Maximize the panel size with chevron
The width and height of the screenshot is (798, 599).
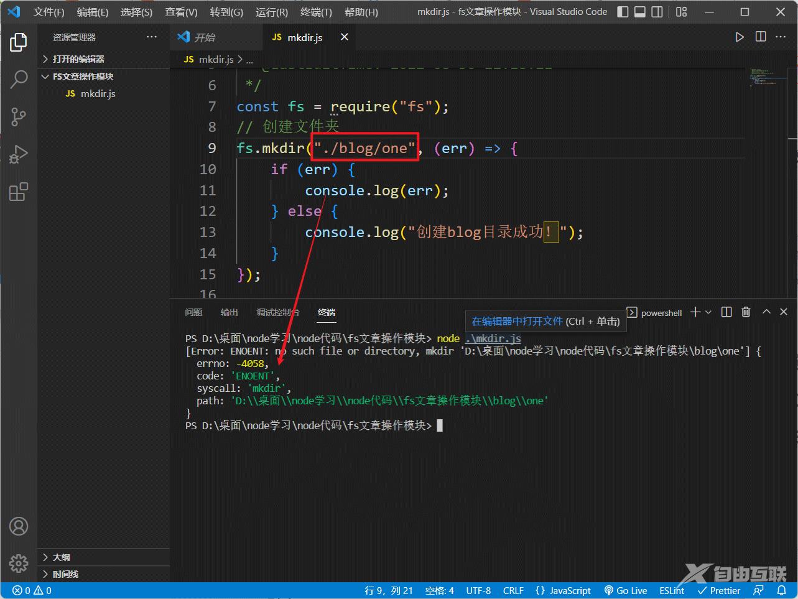pos(766,312)
